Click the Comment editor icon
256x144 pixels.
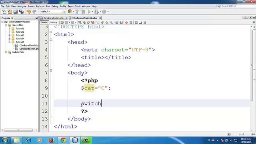tap(136, 22)
